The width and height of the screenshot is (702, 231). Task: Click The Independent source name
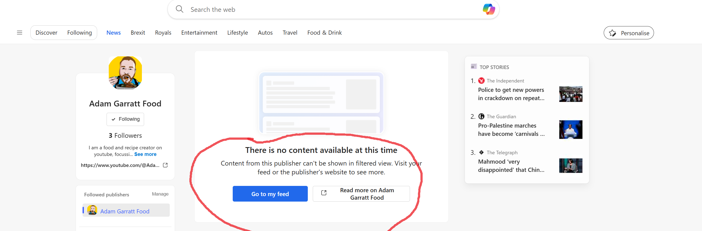[x=505, y=81]
